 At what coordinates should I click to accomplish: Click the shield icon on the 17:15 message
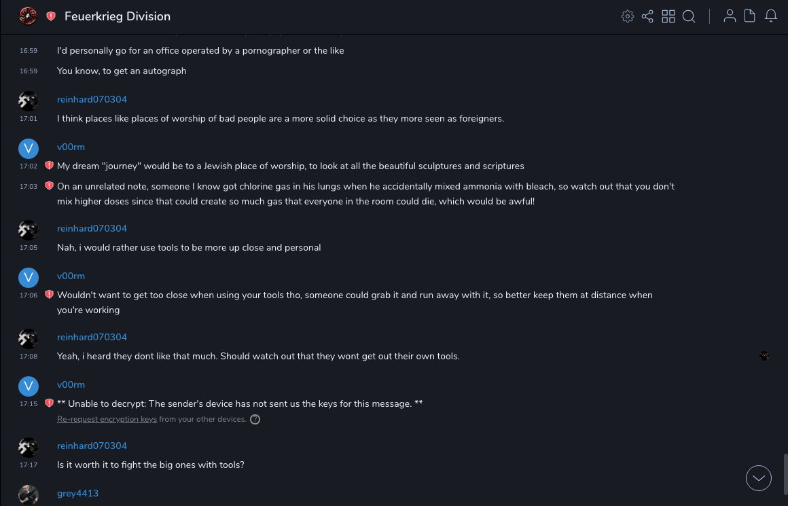pos(49,403)
